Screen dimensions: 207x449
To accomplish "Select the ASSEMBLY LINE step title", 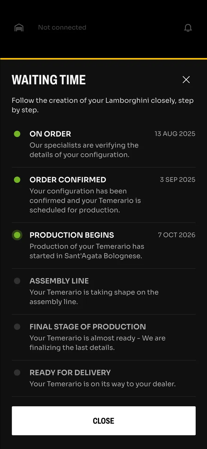I will coord(59,281).
